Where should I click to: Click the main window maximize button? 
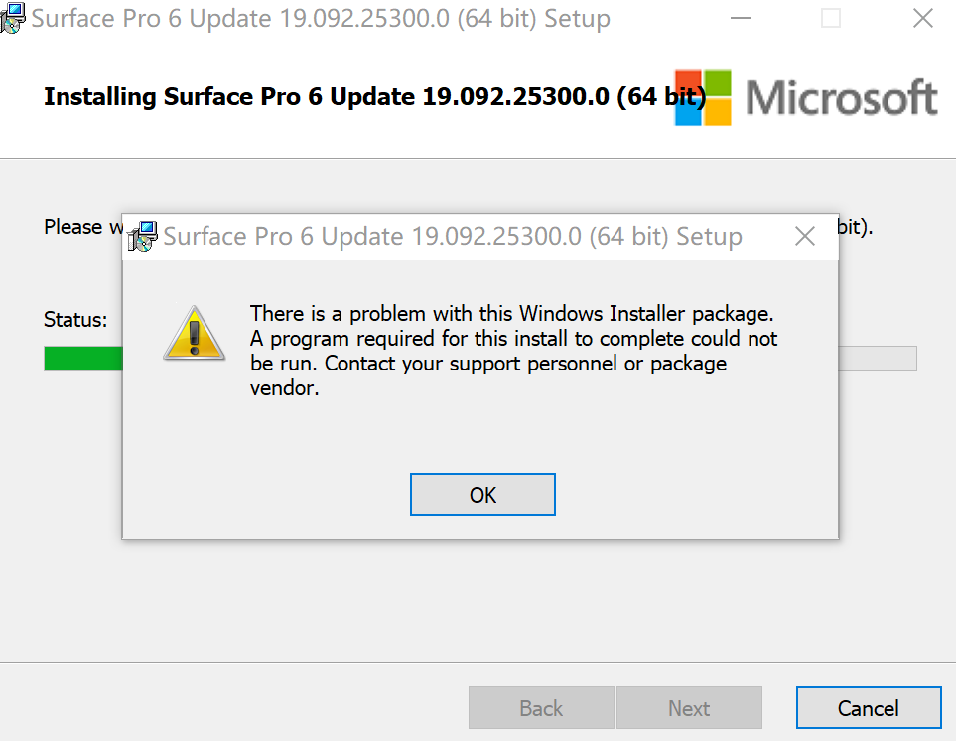point(831,18)
